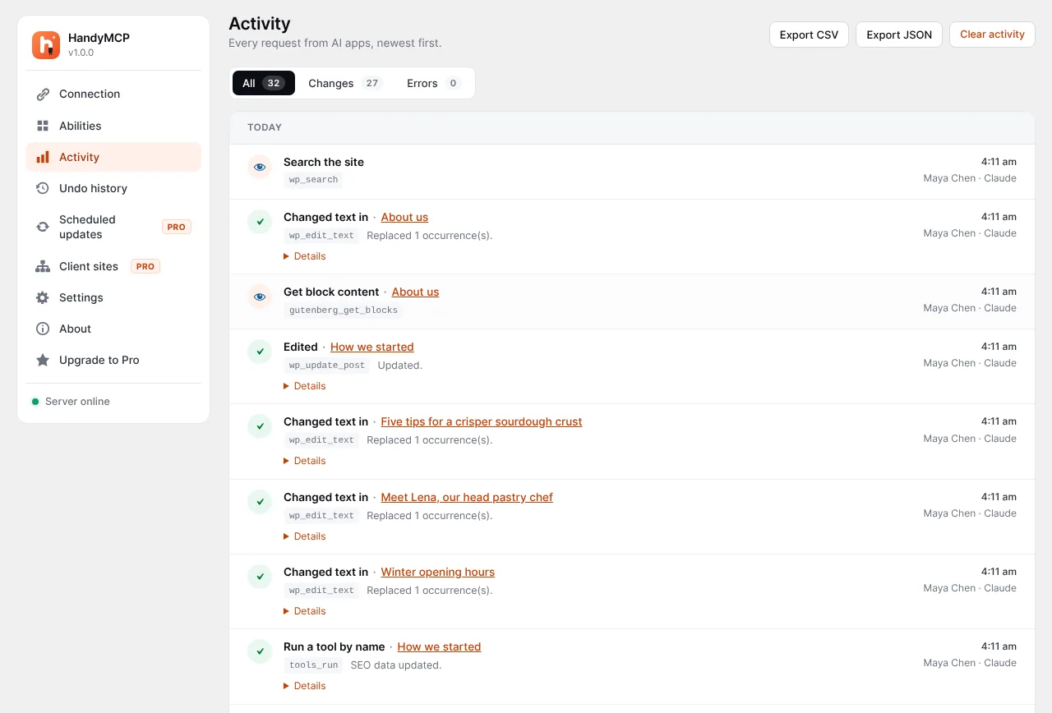Click the eye icon beside Get block content
Screen dimensions: 1052x713
coord(260,297)
